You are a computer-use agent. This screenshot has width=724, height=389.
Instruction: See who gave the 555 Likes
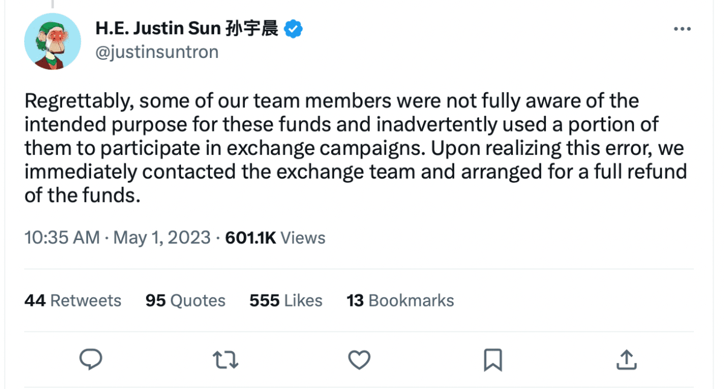286,300
